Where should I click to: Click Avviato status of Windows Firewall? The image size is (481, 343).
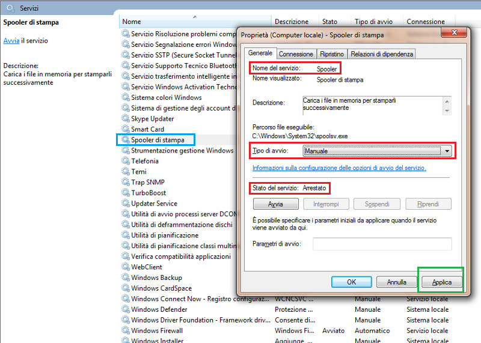[333, 330]
